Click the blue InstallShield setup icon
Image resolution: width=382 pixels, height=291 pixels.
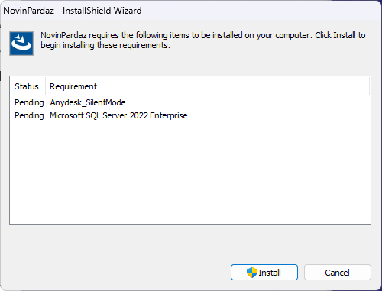pos(21,44)
